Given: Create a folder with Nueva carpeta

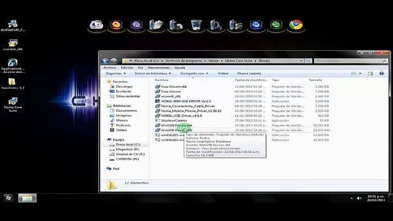Looking at the screenshot, I should [249, 74].
